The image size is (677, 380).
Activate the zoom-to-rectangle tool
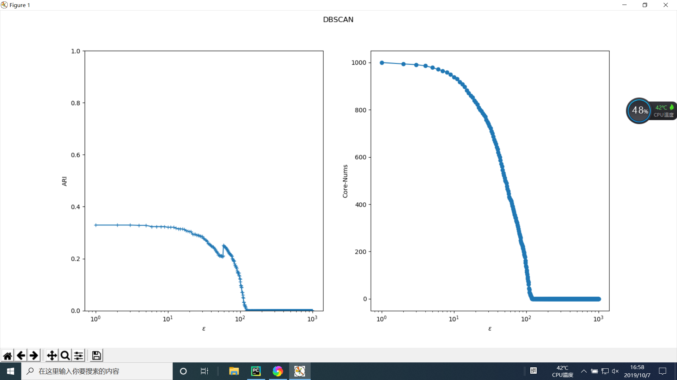pos(65,355)
